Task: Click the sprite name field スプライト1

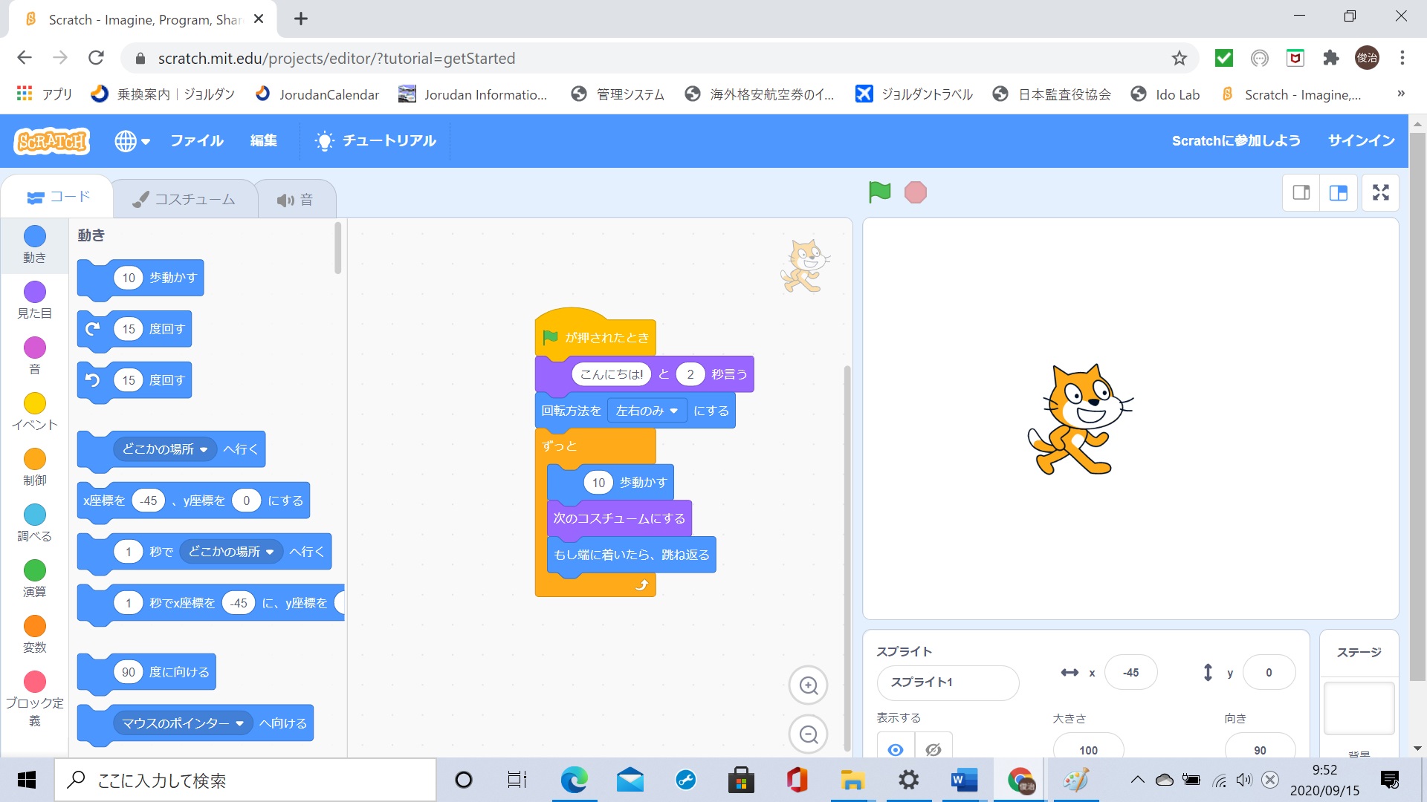Action: coord(947,682)
